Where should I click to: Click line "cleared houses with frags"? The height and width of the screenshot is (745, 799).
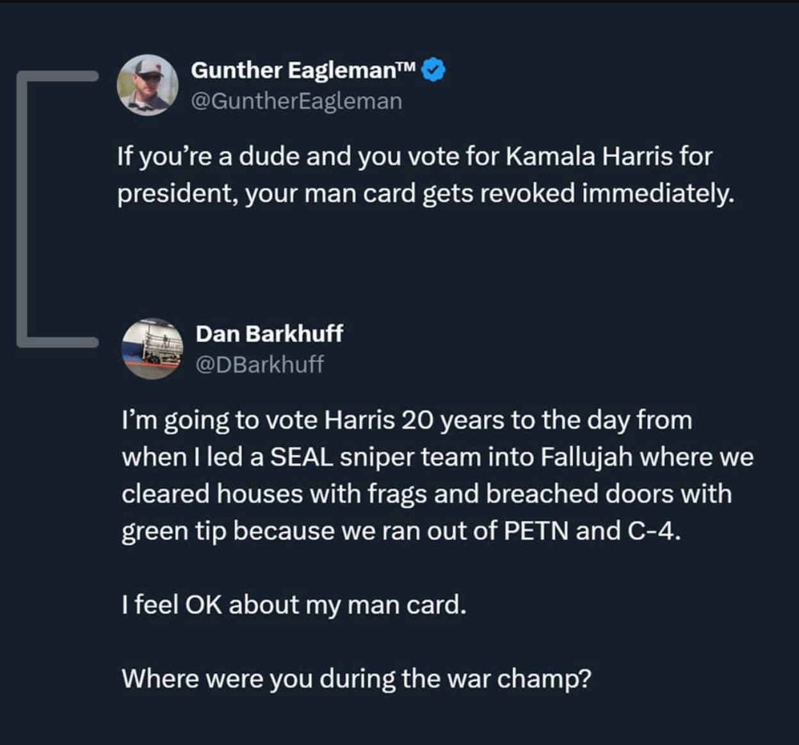point(426,494)
